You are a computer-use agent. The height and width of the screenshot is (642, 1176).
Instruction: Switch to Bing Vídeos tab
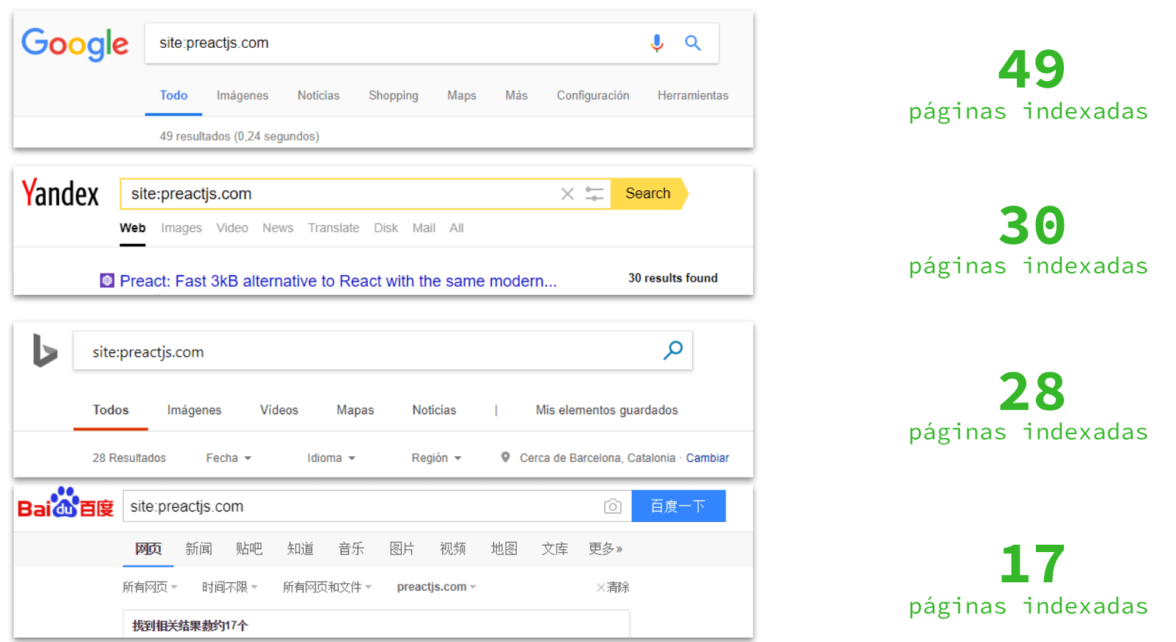tap(279, 410)
